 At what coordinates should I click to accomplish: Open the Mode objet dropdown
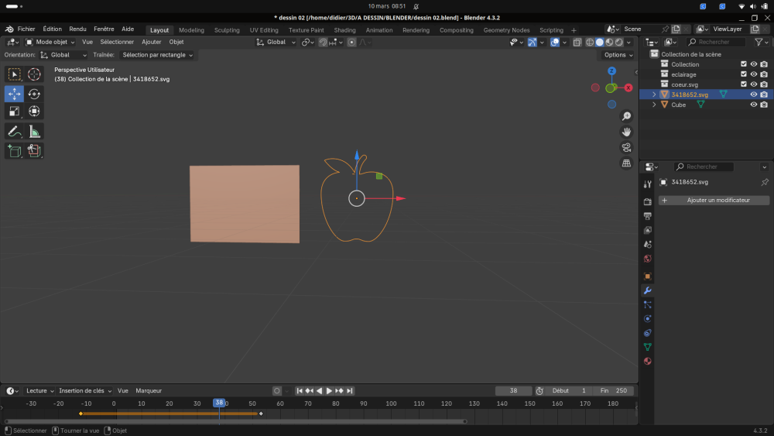coord(50,42)
